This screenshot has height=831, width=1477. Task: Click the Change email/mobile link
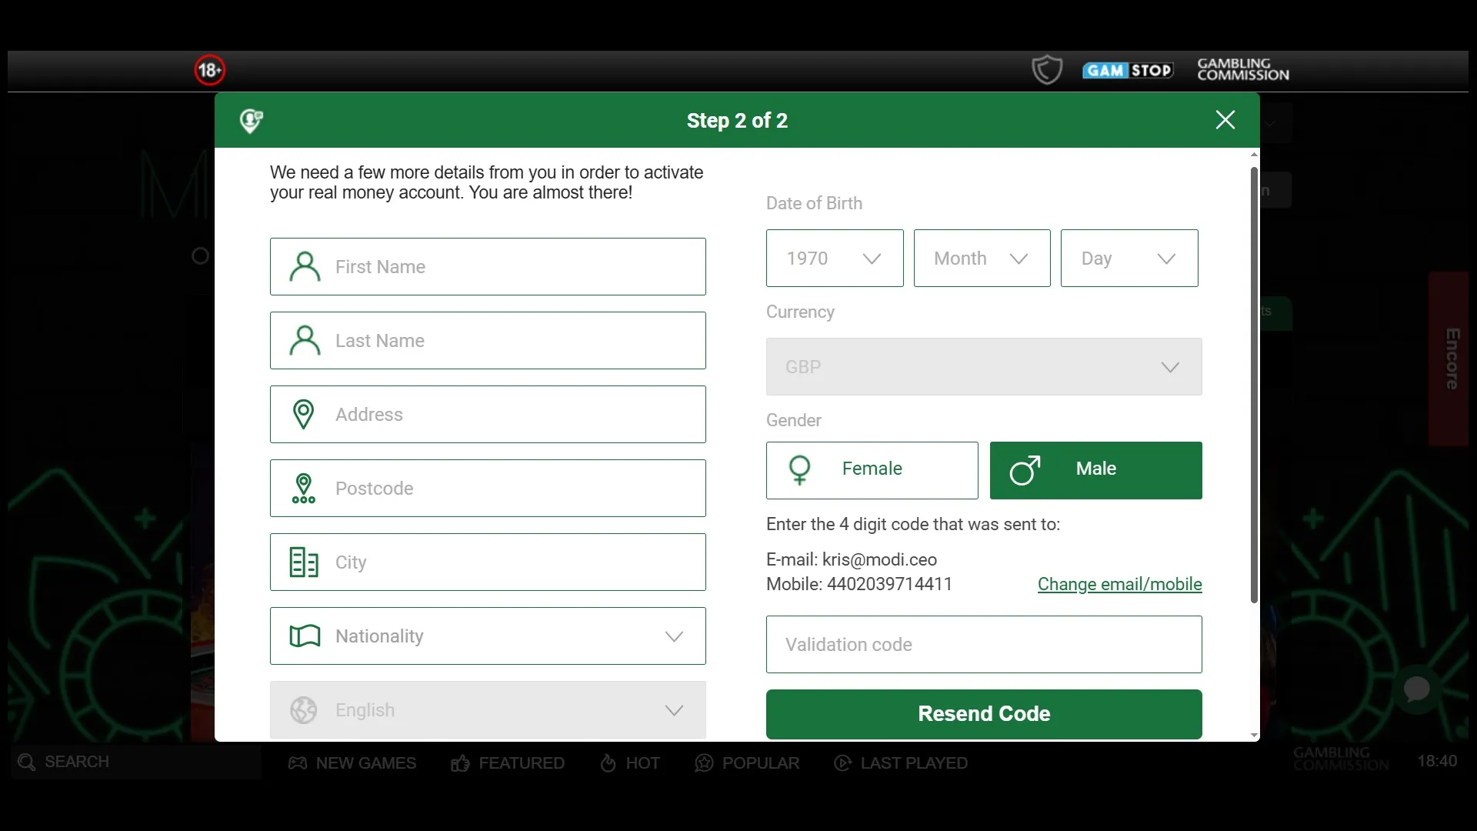click(x=1119, y=584)
